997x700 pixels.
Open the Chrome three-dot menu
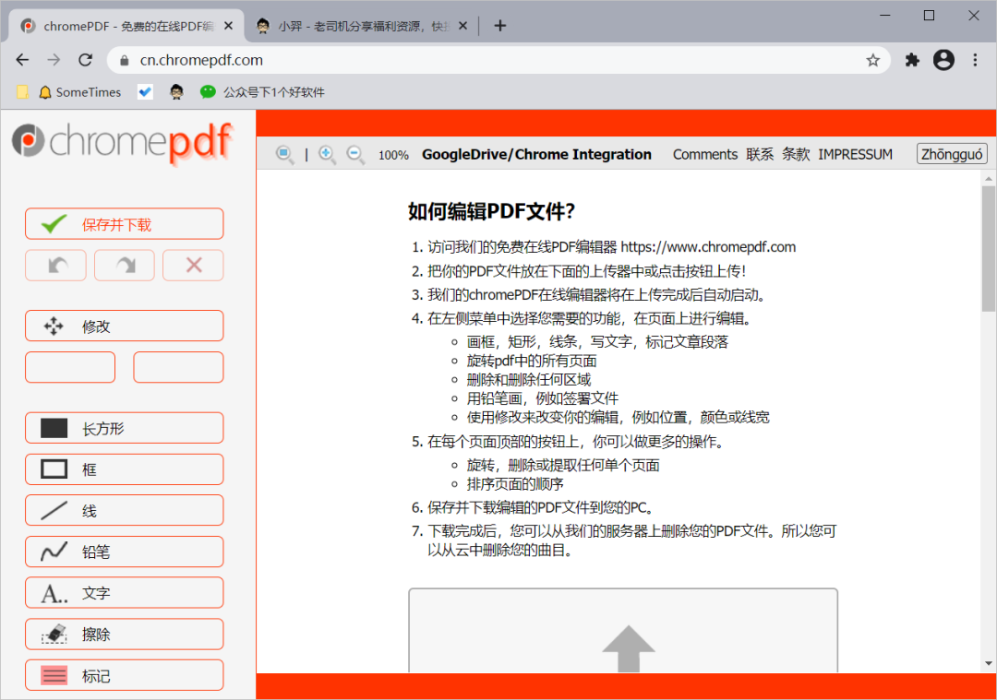click(976, 60)
